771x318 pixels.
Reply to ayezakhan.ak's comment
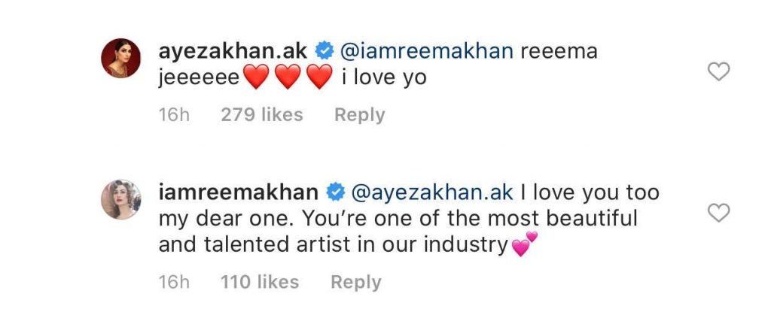click(x=359, y=115)
